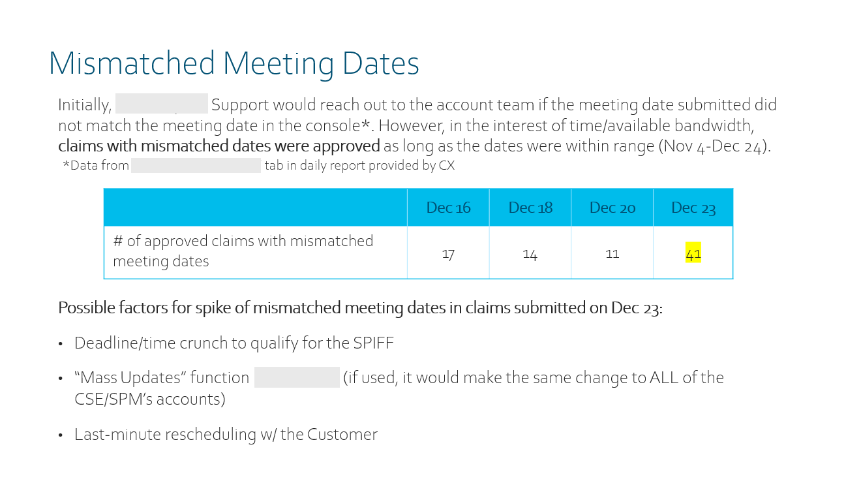The image size is (861, 483).
Task: Select the Dec 23 column header
Action: 693,208
